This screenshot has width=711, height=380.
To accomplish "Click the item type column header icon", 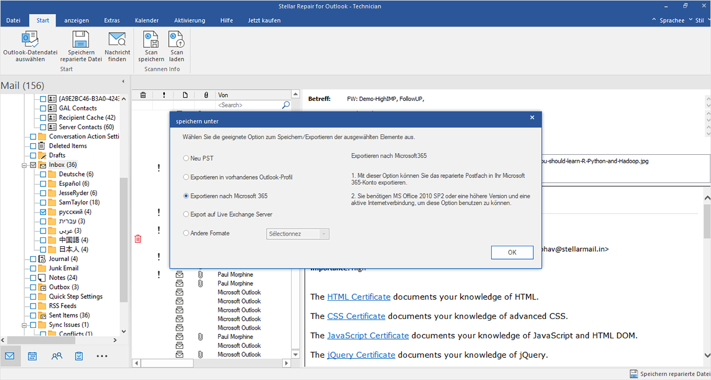I will (185, 95).
